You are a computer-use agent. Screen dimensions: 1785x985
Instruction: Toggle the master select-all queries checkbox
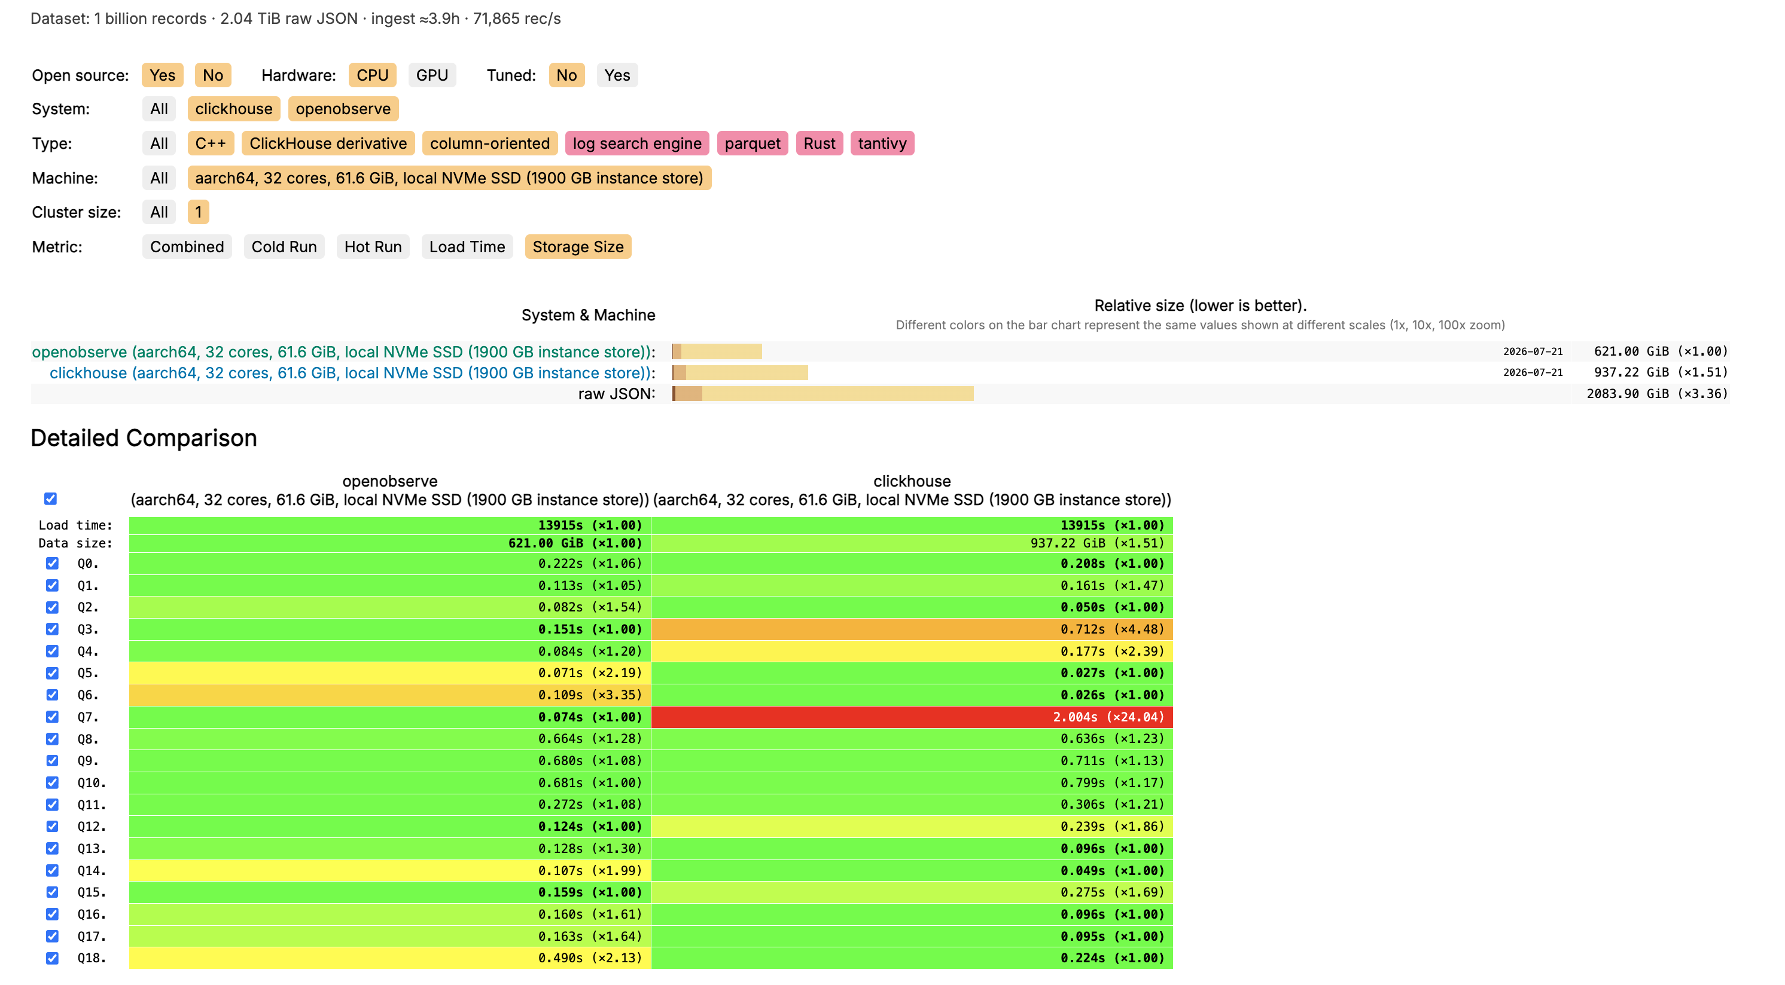[x=51, y=498]
